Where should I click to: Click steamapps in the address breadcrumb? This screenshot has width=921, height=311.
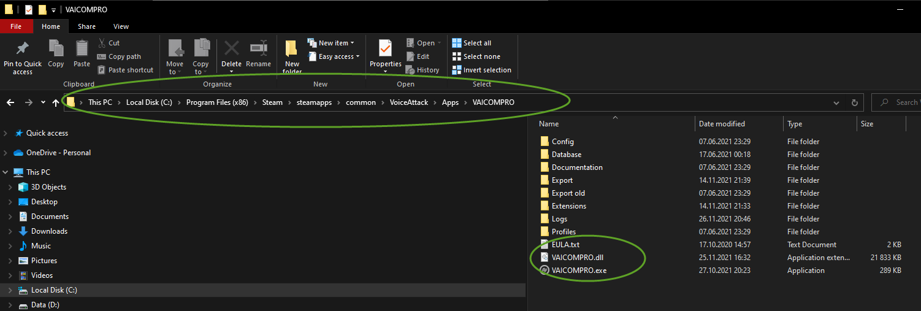coord(314,102)
